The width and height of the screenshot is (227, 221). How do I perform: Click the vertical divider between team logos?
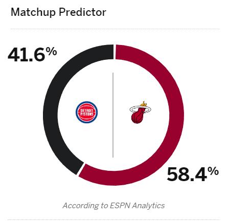(x=113, y=115)
